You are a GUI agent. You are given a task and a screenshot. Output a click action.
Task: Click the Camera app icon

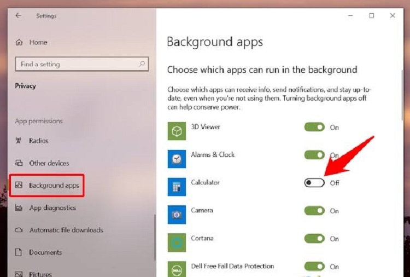pos(177,215)
